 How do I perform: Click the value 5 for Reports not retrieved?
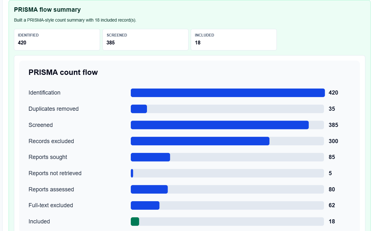tap(330, 173)
